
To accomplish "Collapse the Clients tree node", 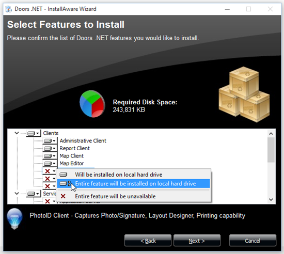I will click(17, 133).
